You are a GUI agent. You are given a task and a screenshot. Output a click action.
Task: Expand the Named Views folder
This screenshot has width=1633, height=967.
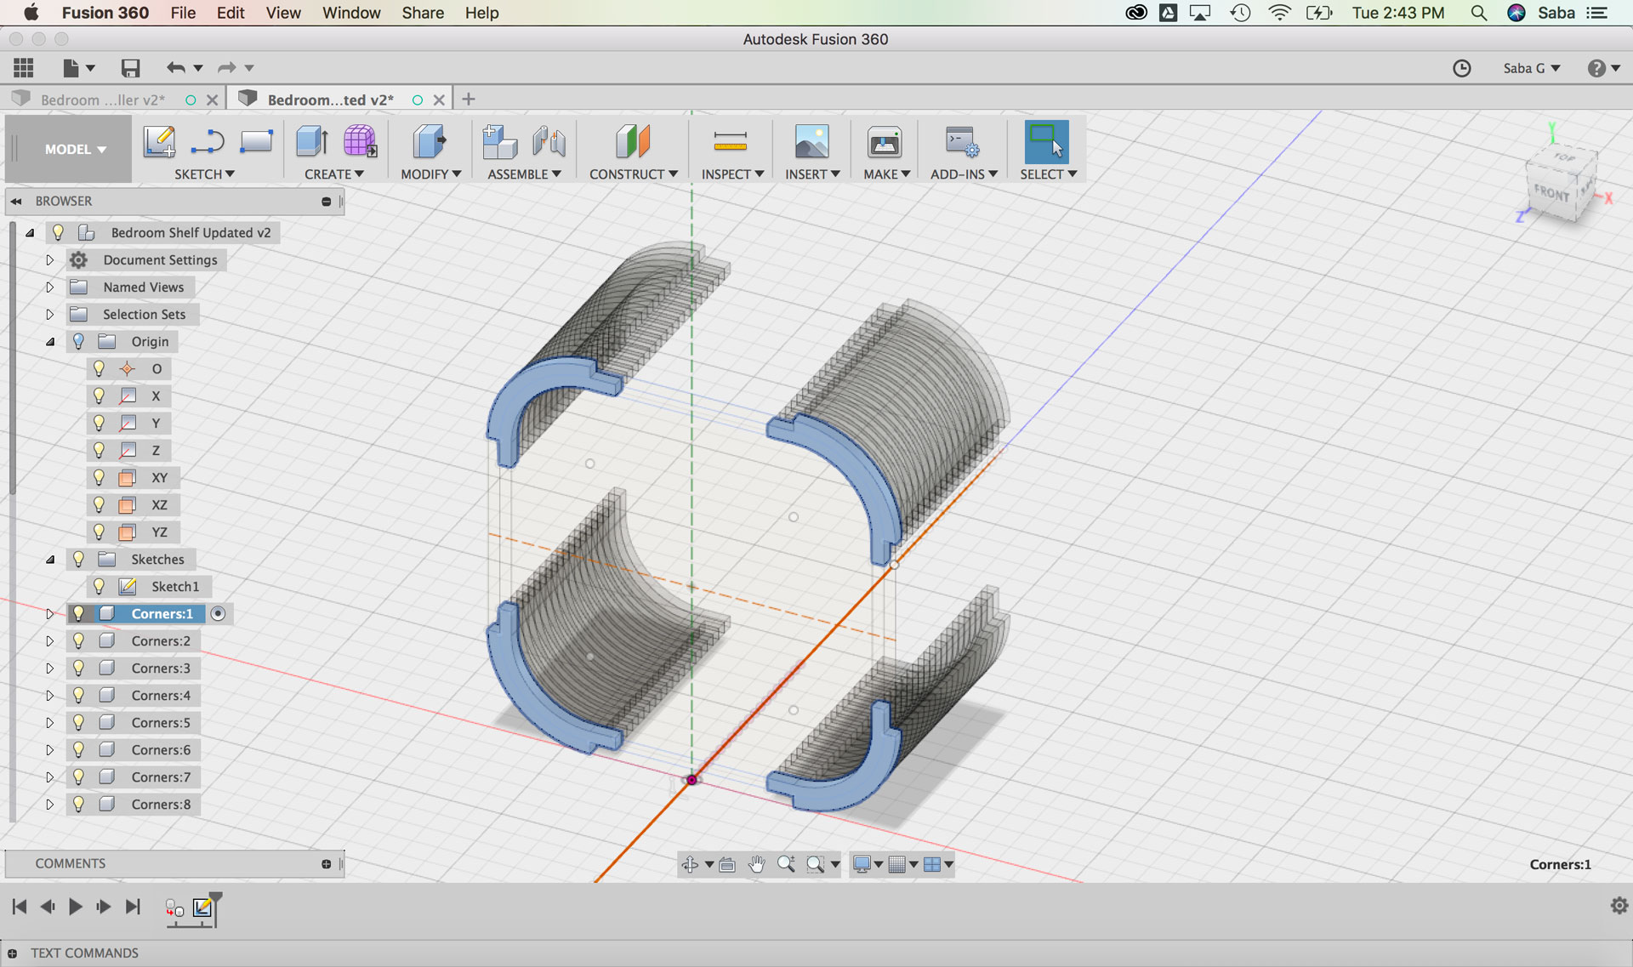(49, 287)
